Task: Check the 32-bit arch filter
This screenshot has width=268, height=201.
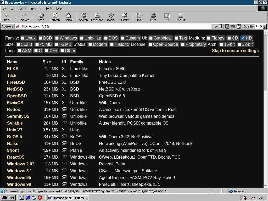Action: pos(239,44)
